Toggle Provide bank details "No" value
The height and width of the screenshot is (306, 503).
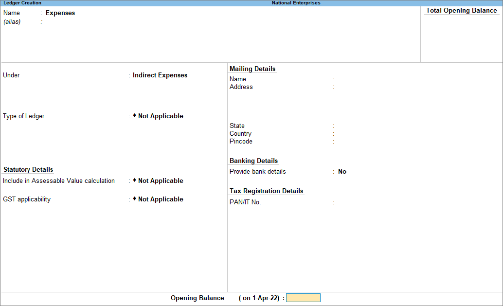[342, 172]
